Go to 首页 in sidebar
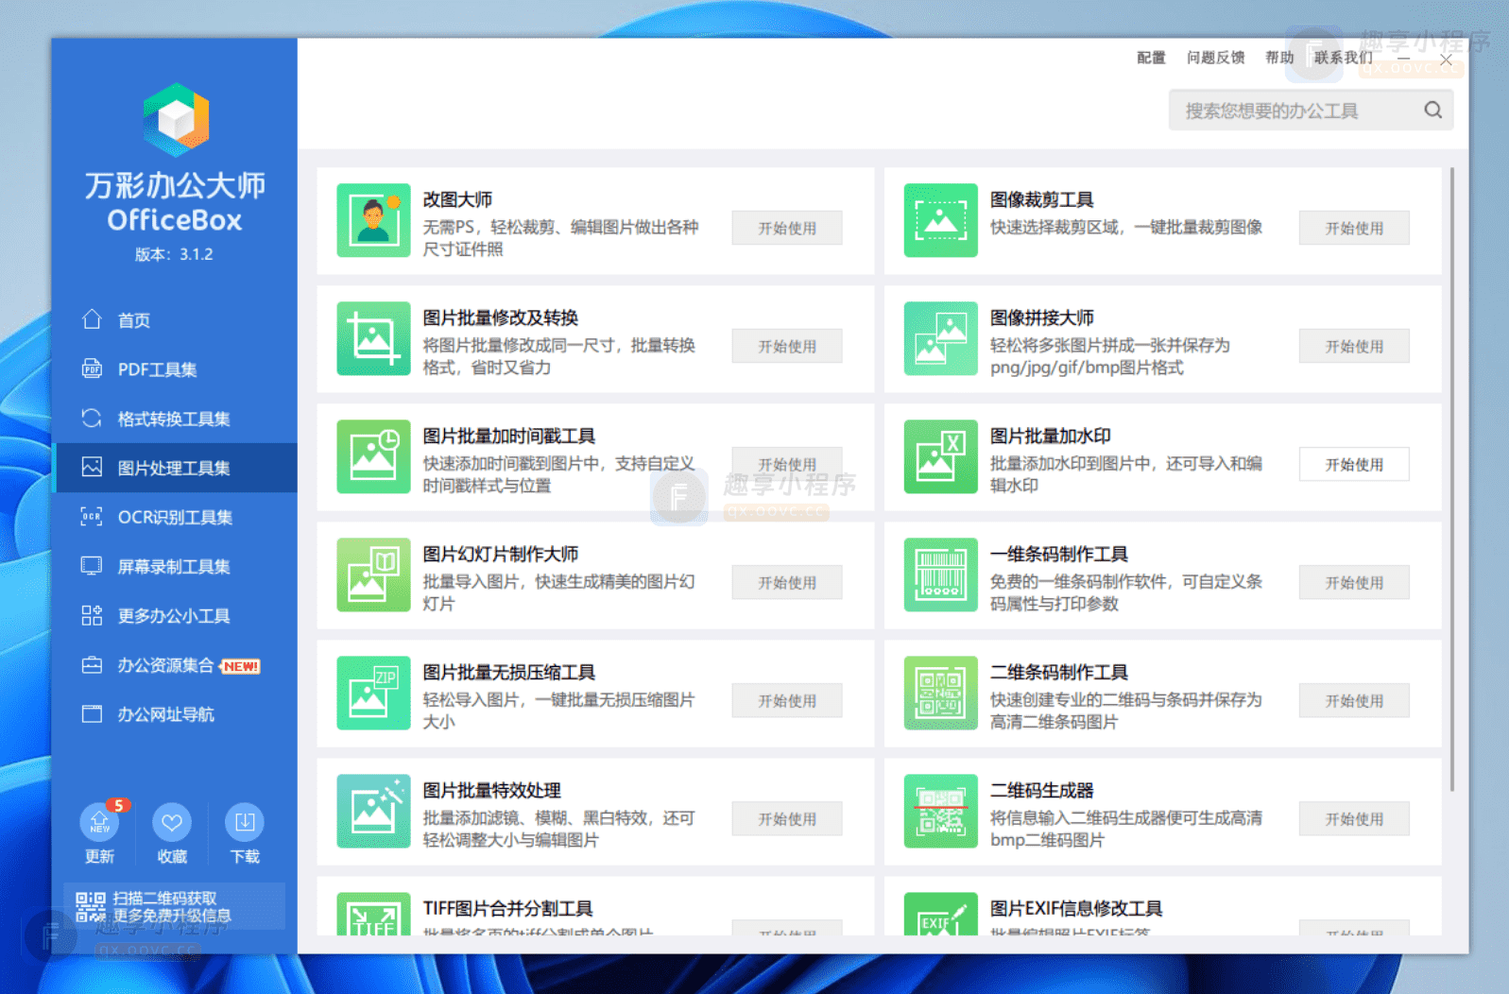 click(175, 320)
